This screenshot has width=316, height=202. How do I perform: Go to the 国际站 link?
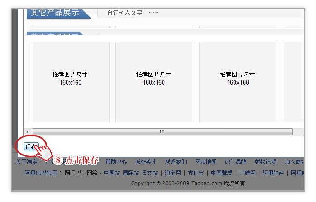coord(130,173)
